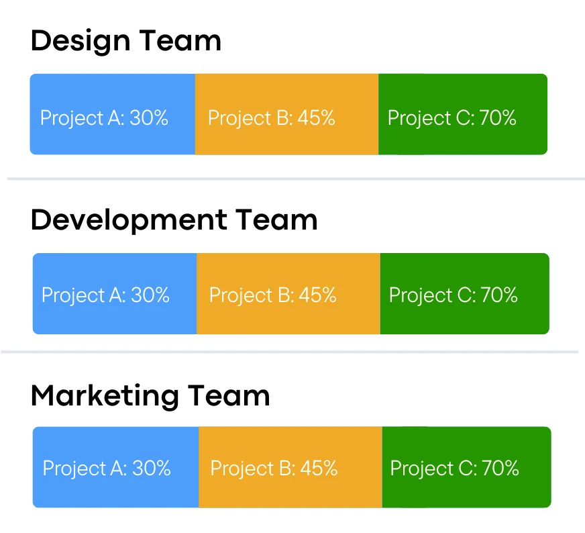Viewport: 585px width, 533px height.
Task: Click the divider line below Design Team bar
Action: (295, 179)
